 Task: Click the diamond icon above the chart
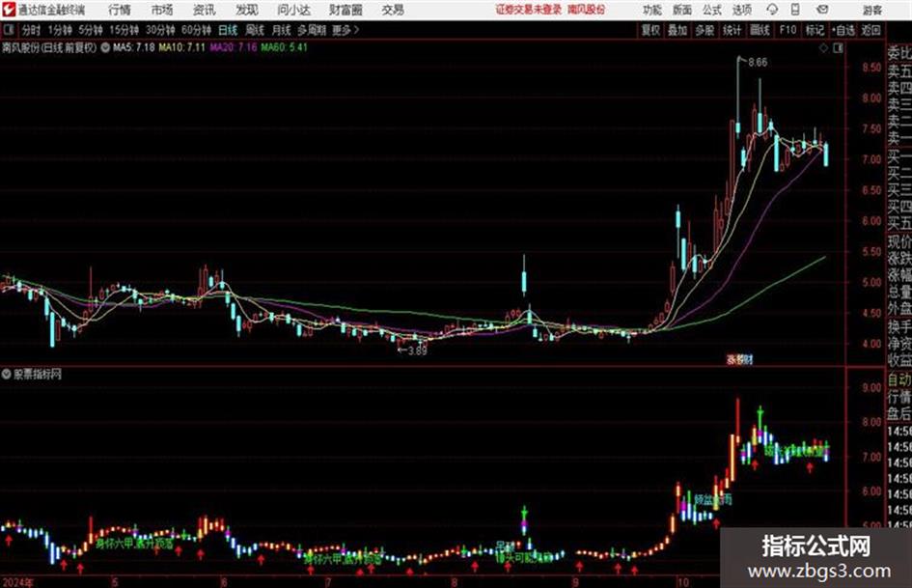click(823, 48)
